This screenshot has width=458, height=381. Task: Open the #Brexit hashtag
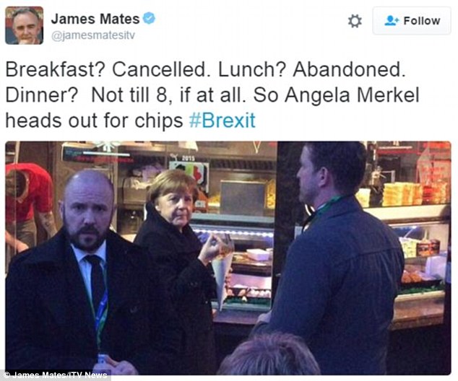[x=222, y=121]
